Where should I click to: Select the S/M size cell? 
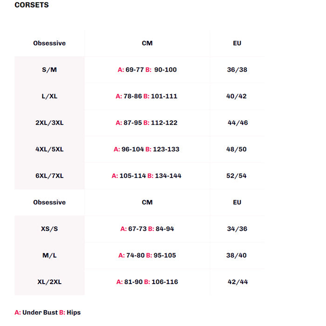tap(49, 70)
